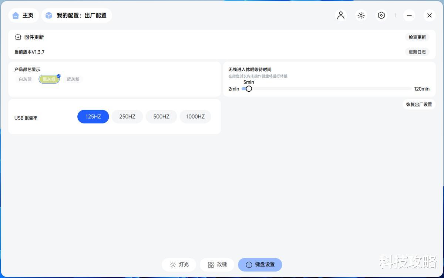Select the 蓝灰粉 product color
The width and height of the screenshot is (444, 278).
[73, 79]
